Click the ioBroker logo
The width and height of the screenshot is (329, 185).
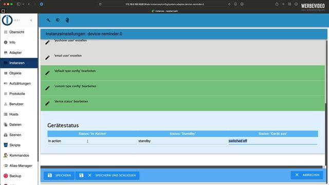(x=7, y=20)
